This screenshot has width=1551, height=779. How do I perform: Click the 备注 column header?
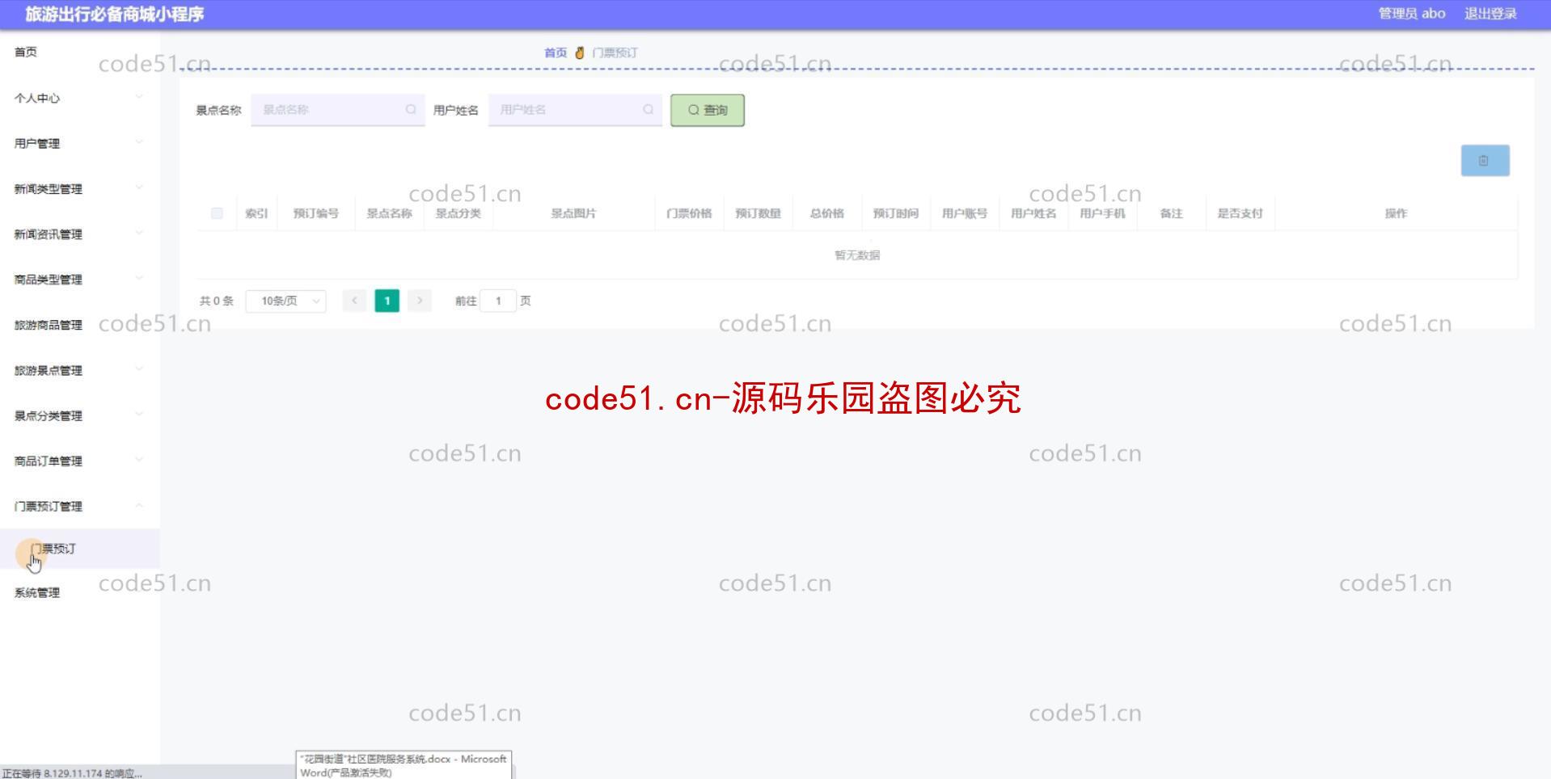tap(1171, 213)
